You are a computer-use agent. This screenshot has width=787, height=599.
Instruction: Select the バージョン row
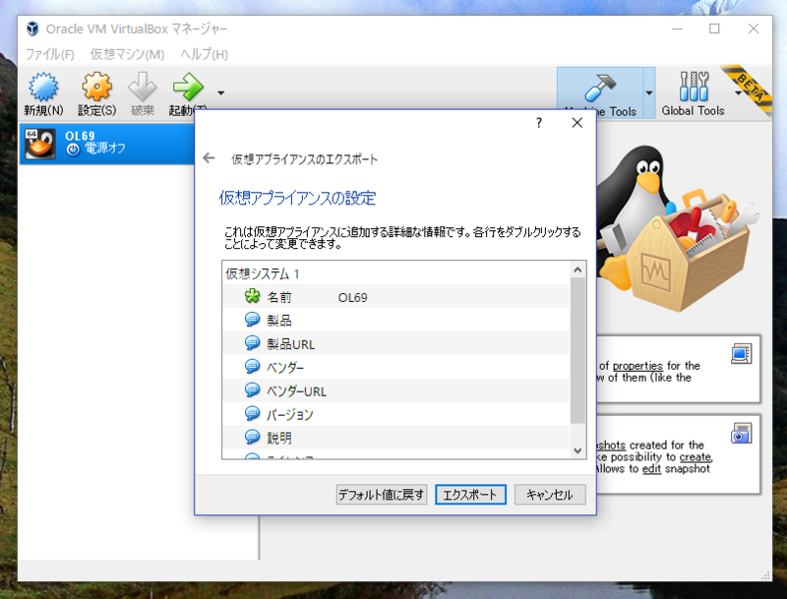point(396,414)
